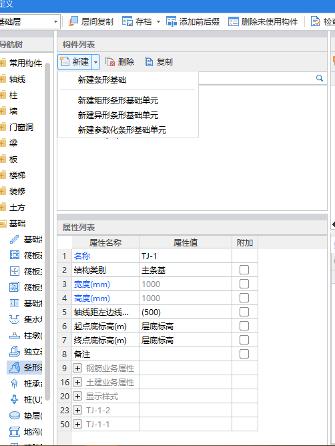
Task: Choose 新建参数化条形基础单元 menu entry
Action: 128,130
